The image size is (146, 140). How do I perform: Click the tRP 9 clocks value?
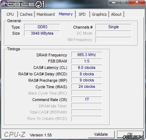click(x=87, y=80)
